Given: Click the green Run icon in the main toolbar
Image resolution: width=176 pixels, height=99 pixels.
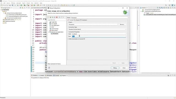Looking at the screenshot, I should 21,5.
